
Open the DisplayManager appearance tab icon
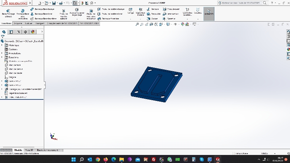pos(33,32)
